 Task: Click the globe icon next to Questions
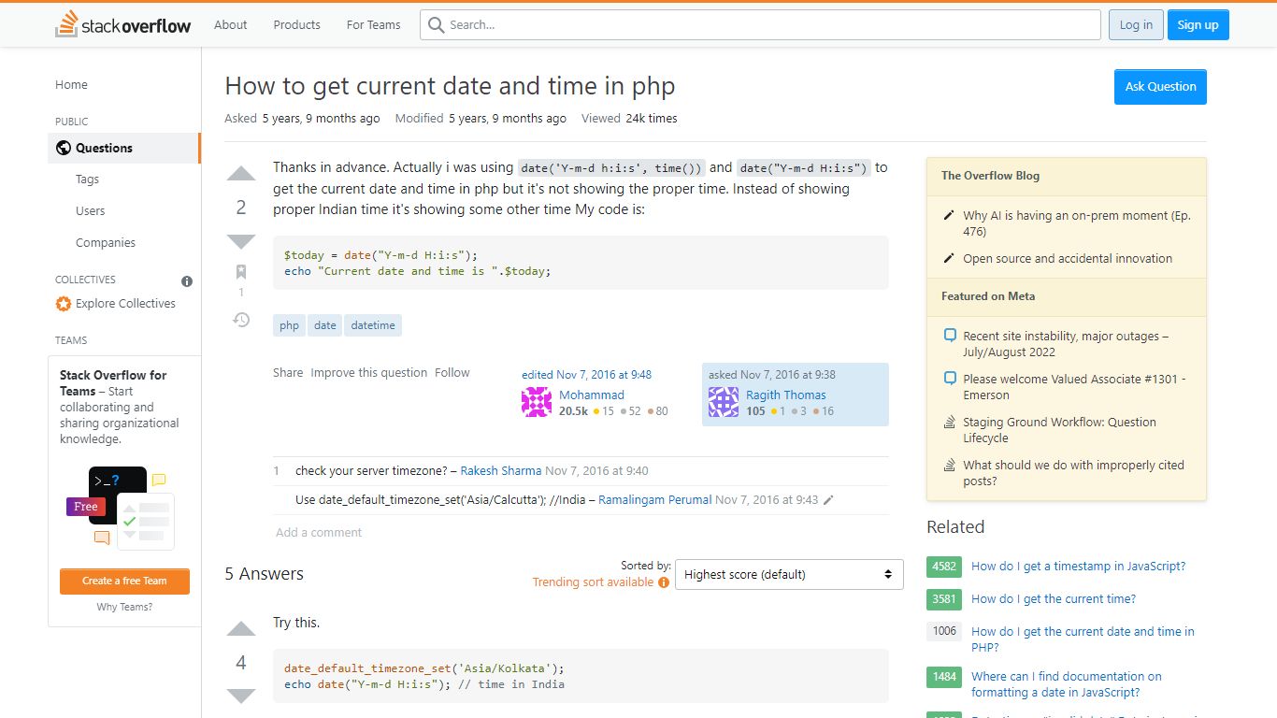click(x=64, y=148)
